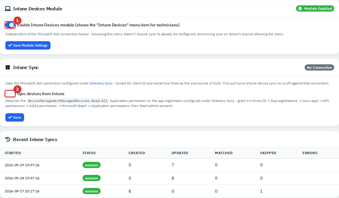Click the DeviceManagementManagedDevices.Read.All permission code
The height and width of the screenshot is (198, 339).
[x=68, y=101]
